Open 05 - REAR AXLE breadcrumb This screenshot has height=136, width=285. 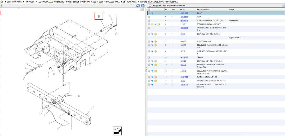[130, 2]
